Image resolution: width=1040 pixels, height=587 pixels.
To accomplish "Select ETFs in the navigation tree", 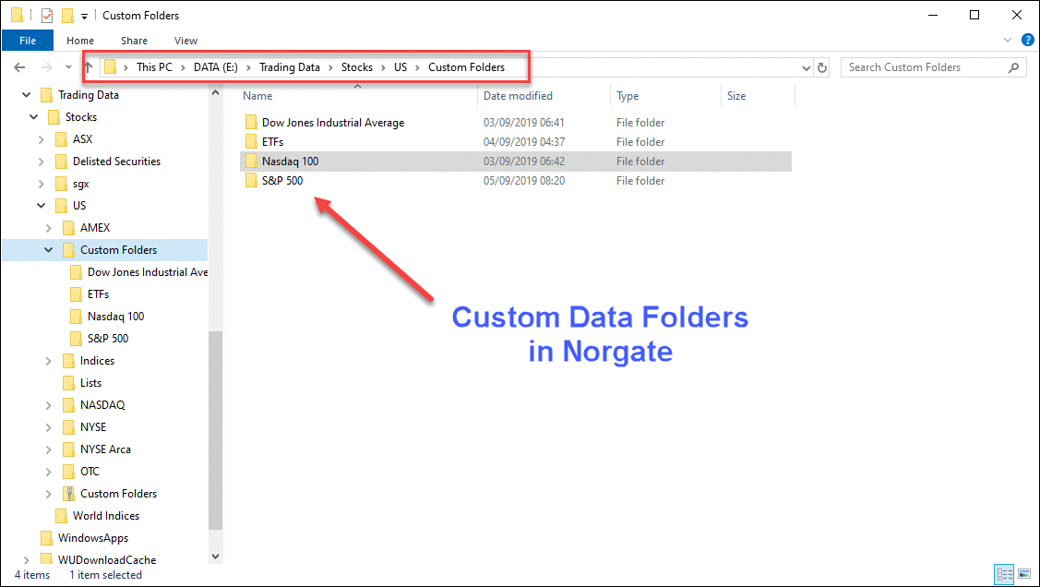I will (98, 293).
